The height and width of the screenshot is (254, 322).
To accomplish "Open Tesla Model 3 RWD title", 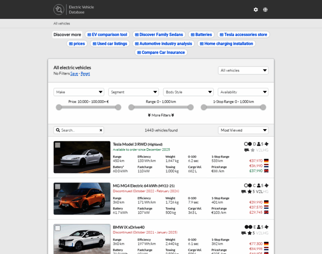I will pyautogui.click(x=138, y=144).
